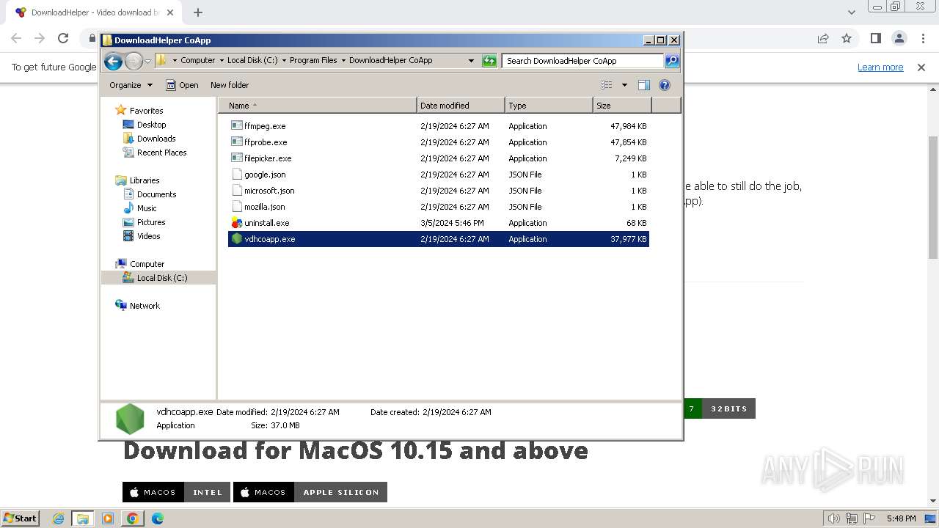Viewport: 939px width, 528px height.
Task: Open Internet Explorer from taskbar
Action: point(58,518)
